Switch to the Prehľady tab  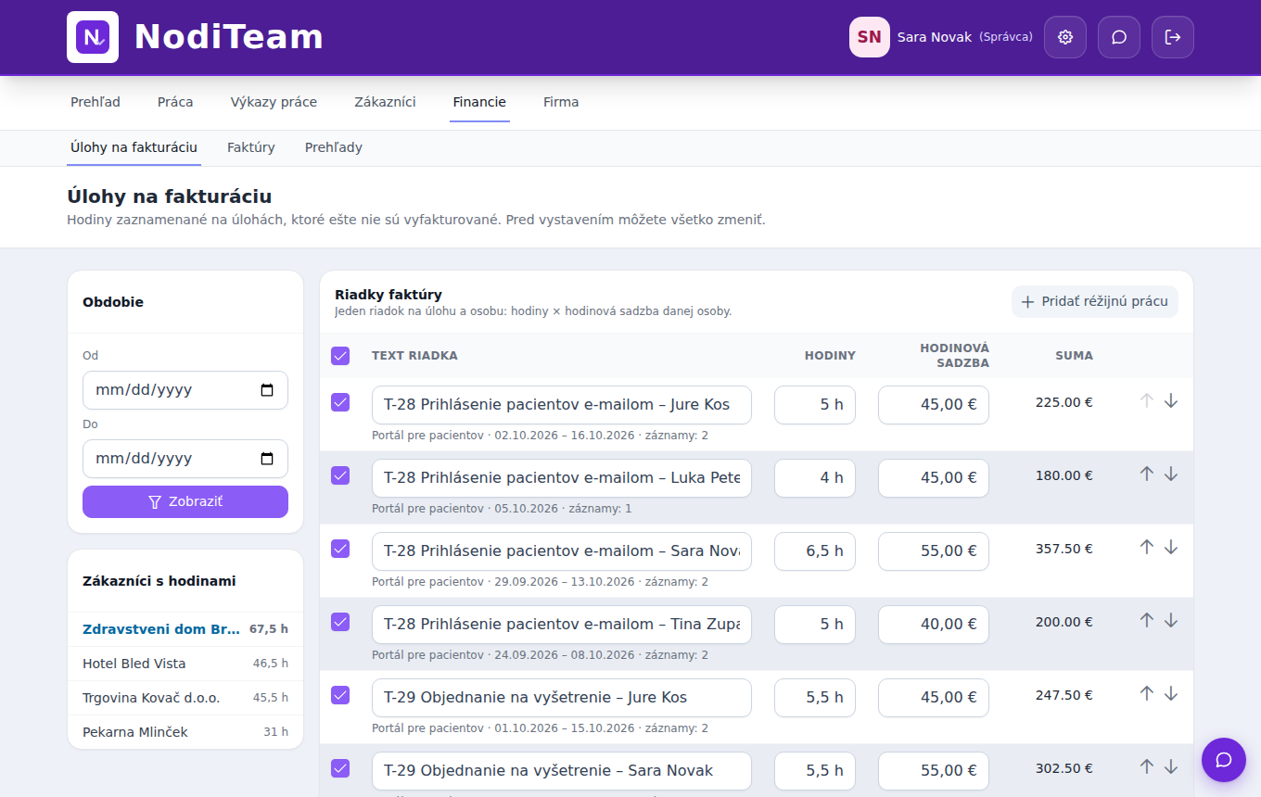click(334, 147)
